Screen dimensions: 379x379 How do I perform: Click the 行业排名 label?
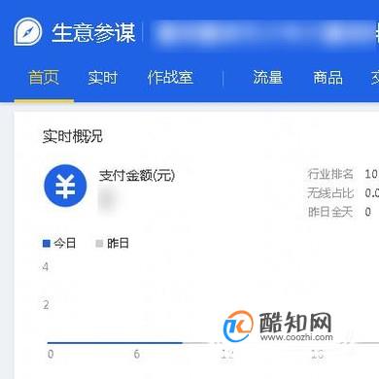pyautogui.click(x=330, y=174)
